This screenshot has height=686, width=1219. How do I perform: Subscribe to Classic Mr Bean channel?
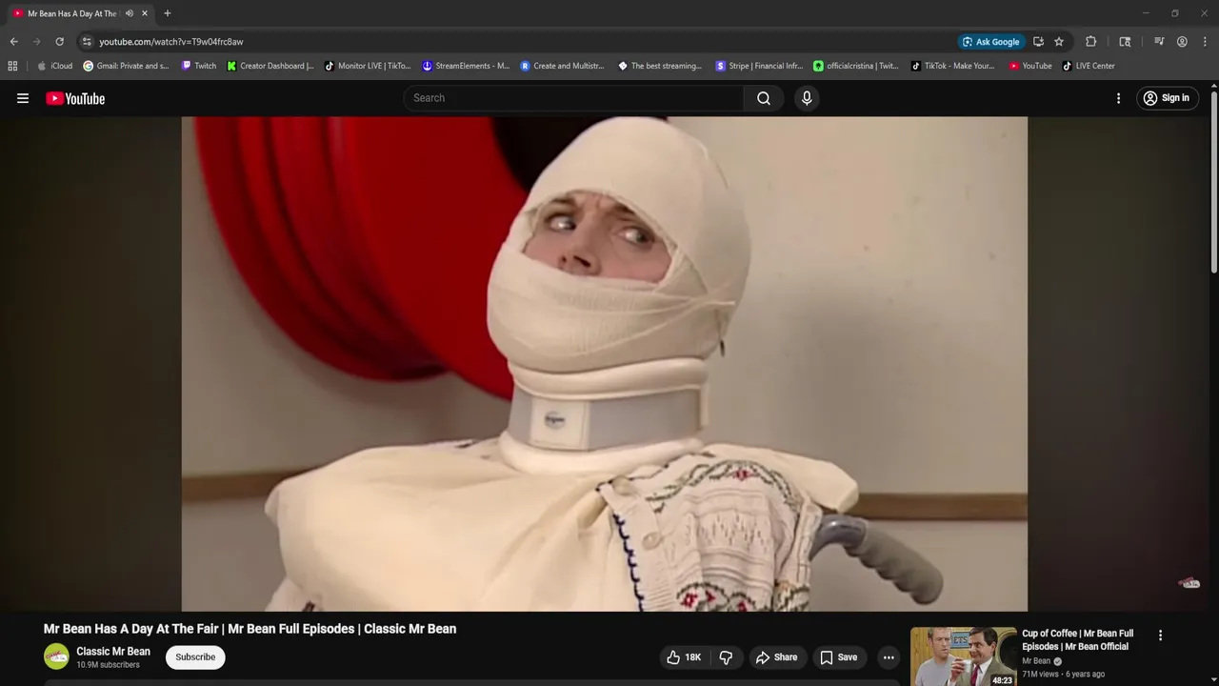click(195, 657)
